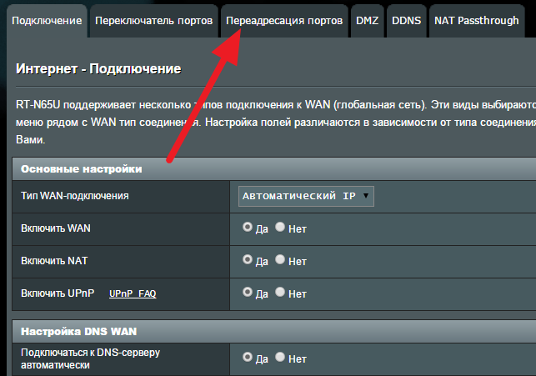The height and width of the screenshot is (376, 536).
Task: Enable NAT by choosing Да
Action: 247,259
